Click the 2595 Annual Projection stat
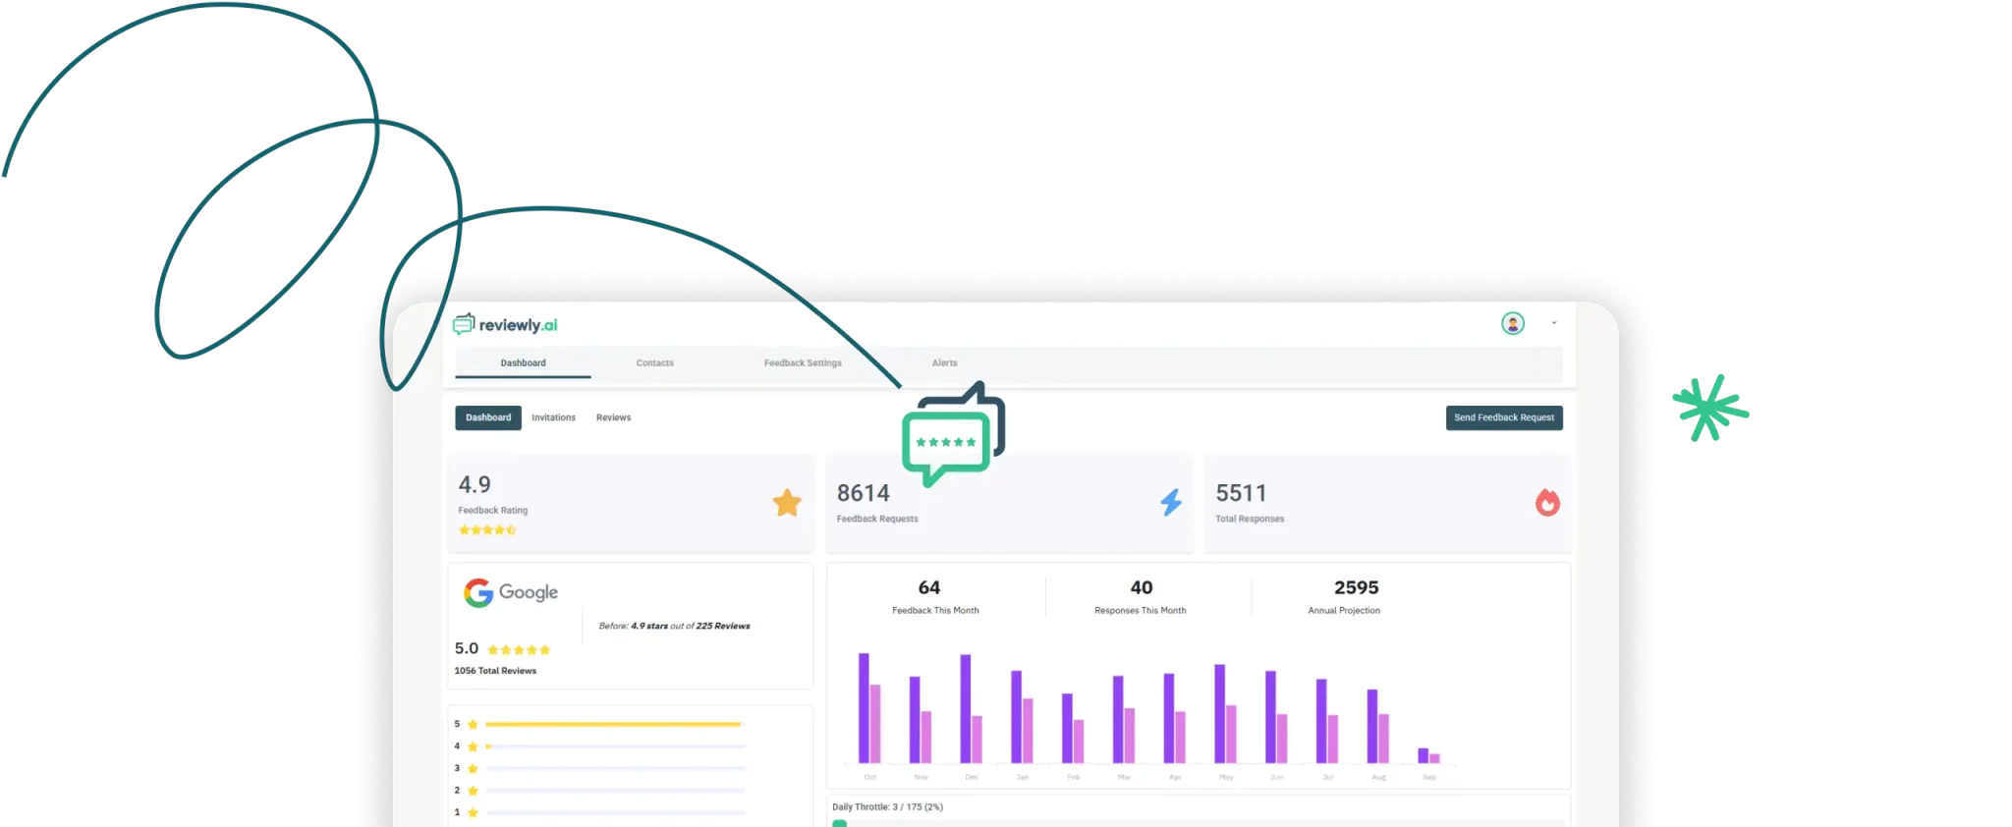 [1345, 596]
